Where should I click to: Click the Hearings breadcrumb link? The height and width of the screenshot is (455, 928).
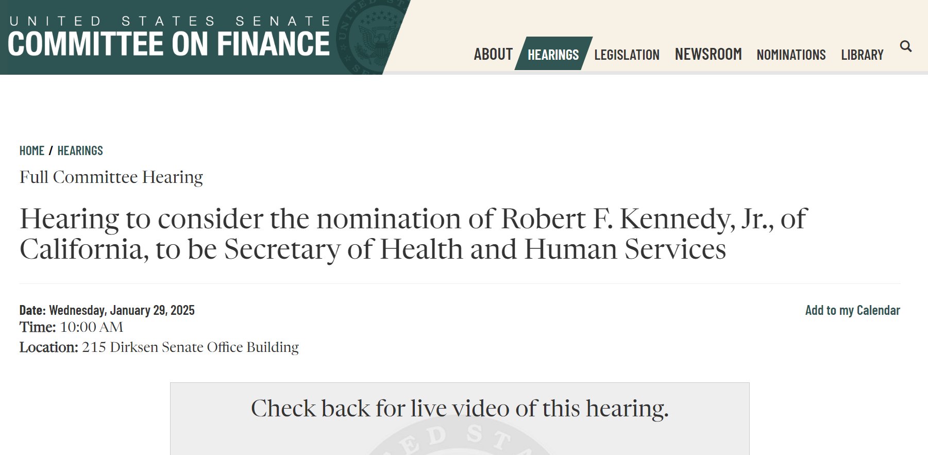[80, 150]
